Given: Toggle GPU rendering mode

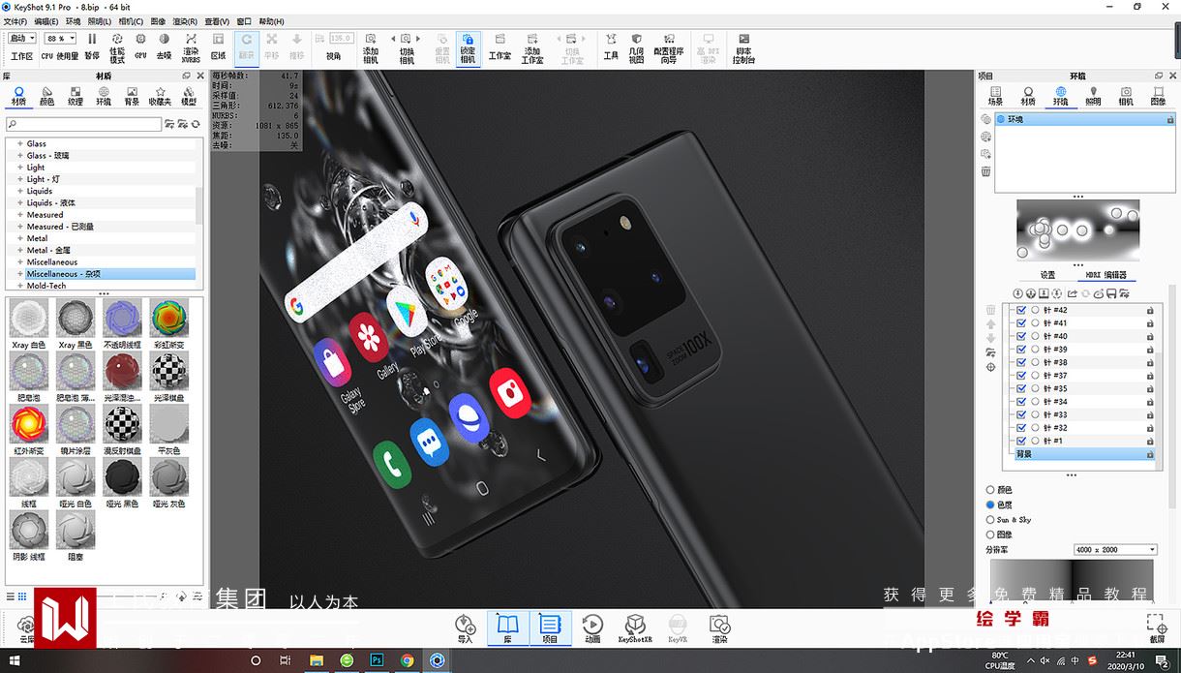Looking at the screenshot, I should tap(140, 46).
